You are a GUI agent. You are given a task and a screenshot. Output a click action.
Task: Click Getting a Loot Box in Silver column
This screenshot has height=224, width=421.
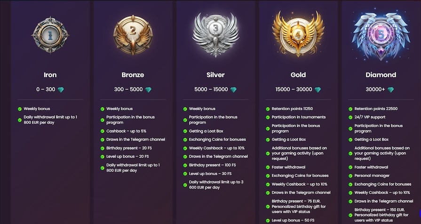(206, 131)
